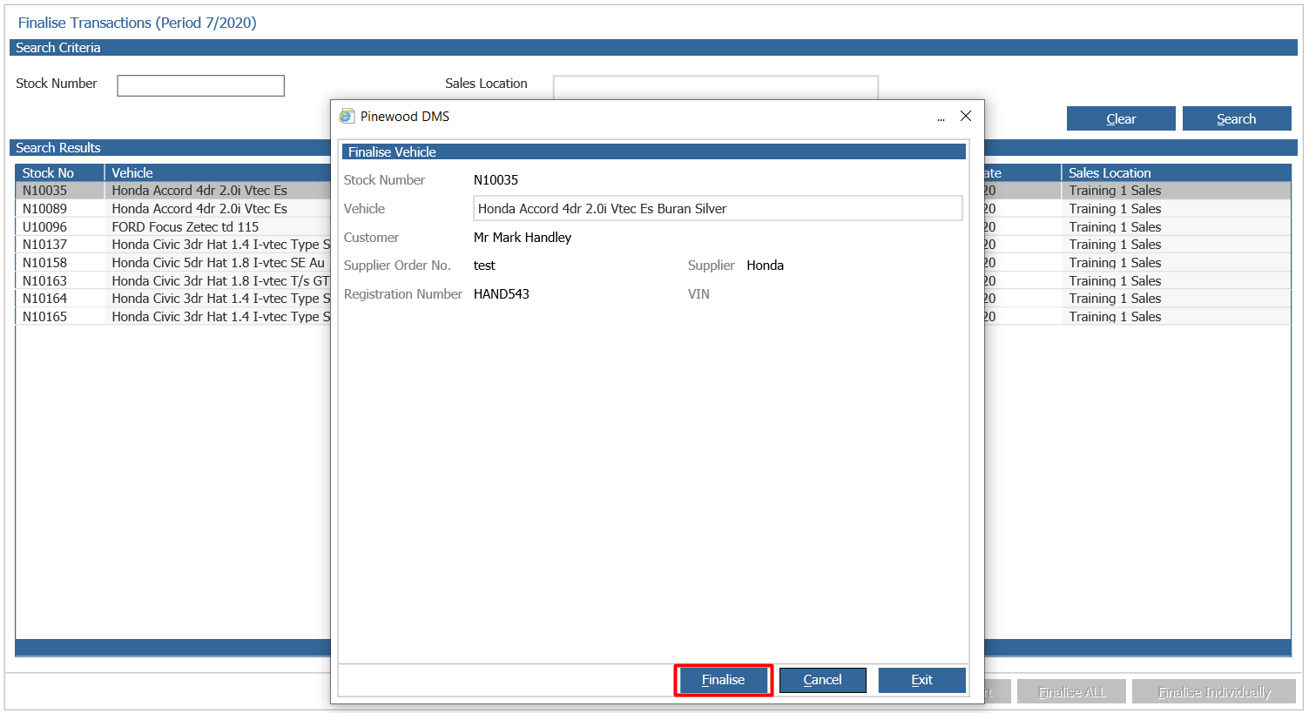Screen dimensions: 1309x713
Task: Click the ellipsis in the dialog title bar
Action: (x=941, y=118)
